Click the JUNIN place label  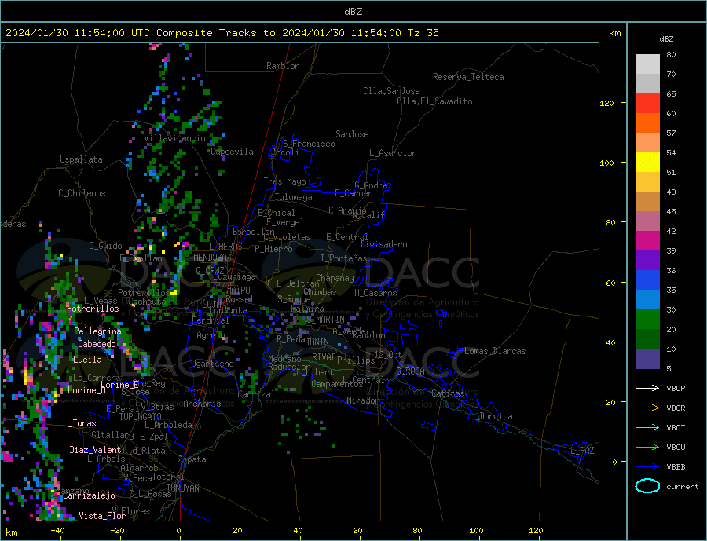click(317, 342)
